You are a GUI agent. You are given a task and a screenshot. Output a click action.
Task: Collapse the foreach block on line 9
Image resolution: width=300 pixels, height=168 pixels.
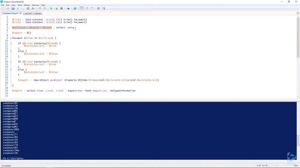[x=11, y=38]
